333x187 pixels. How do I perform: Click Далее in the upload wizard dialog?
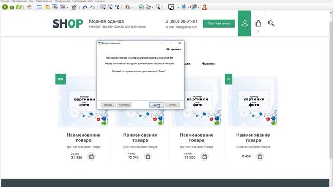(x=157, y=105)
